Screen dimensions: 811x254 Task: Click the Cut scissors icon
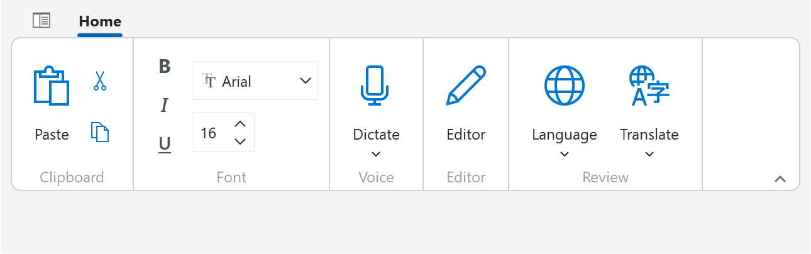(x=100, y=80)
